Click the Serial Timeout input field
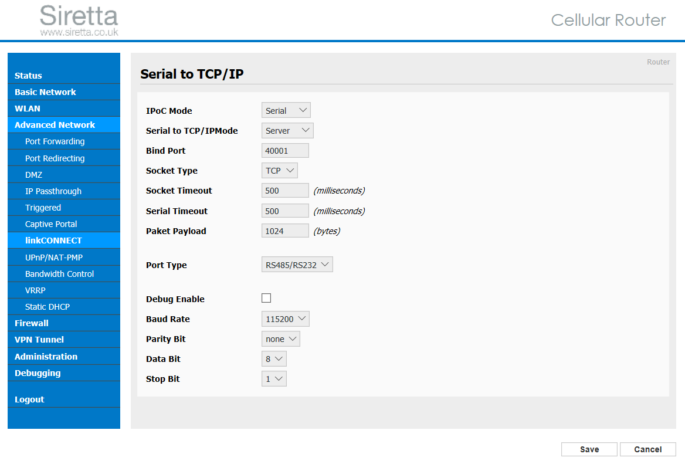The width and height of the screenshot is (685, 464). [285, 211]
